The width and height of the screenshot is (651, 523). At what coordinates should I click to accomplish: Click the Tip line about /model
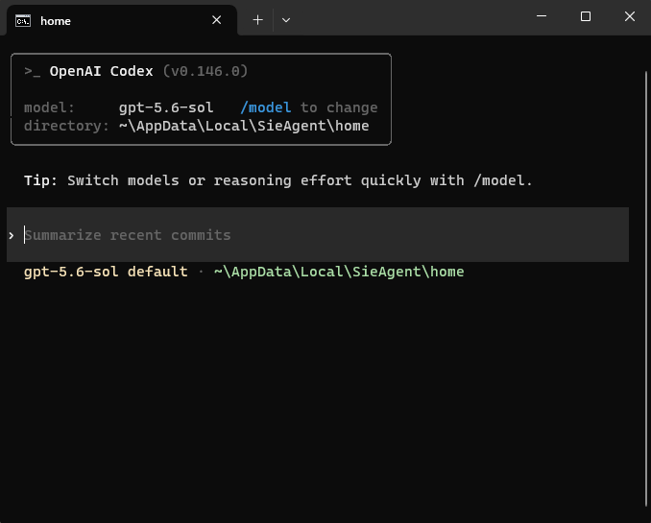tap(277, 180)
